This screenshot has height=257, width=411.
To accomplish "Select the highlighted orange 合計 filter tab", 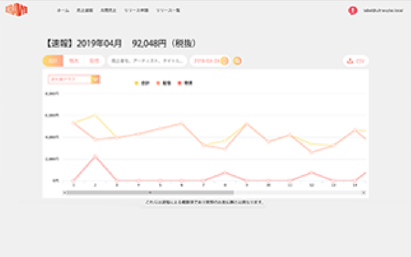I will pos(53,61).
